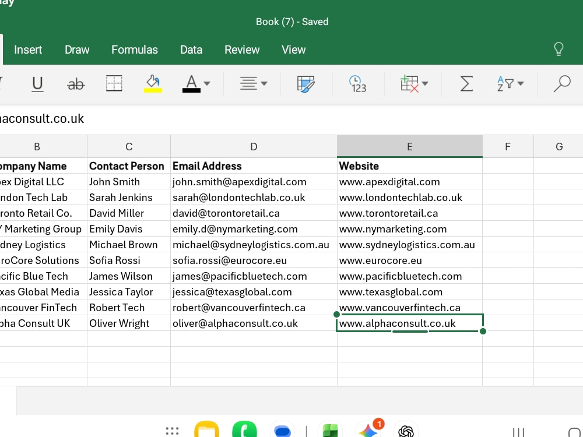Click the bottom-right selection handle
Screen dimensions: 583x437
point(483,331)
